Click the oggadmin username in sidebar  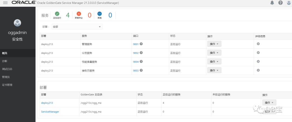pyautogui.click(x=17, y=33)
